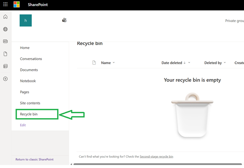The image size is (244, 168).
Task: Click Edit link under navigation
Action: (23, 125)
